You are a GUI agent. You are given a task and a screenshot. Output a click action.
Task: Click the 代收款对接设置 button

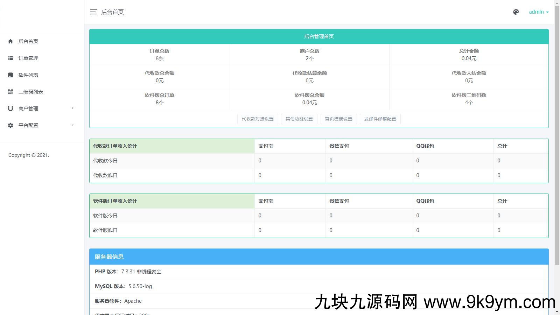[258, 119]
